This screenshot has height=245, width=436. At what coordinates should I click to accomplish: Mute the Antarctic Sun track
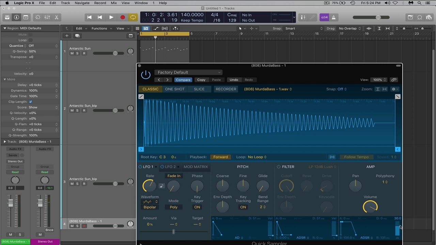(x=72, y=53)
